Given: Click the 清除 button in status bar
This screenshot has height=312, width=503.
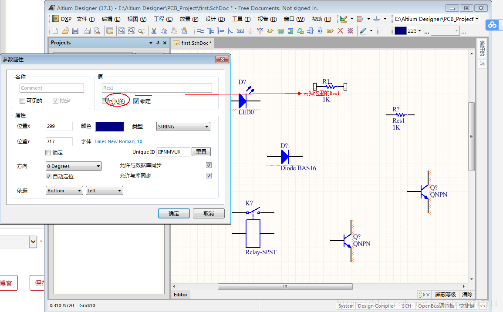Looking at the screenshot, I should 467,294.
